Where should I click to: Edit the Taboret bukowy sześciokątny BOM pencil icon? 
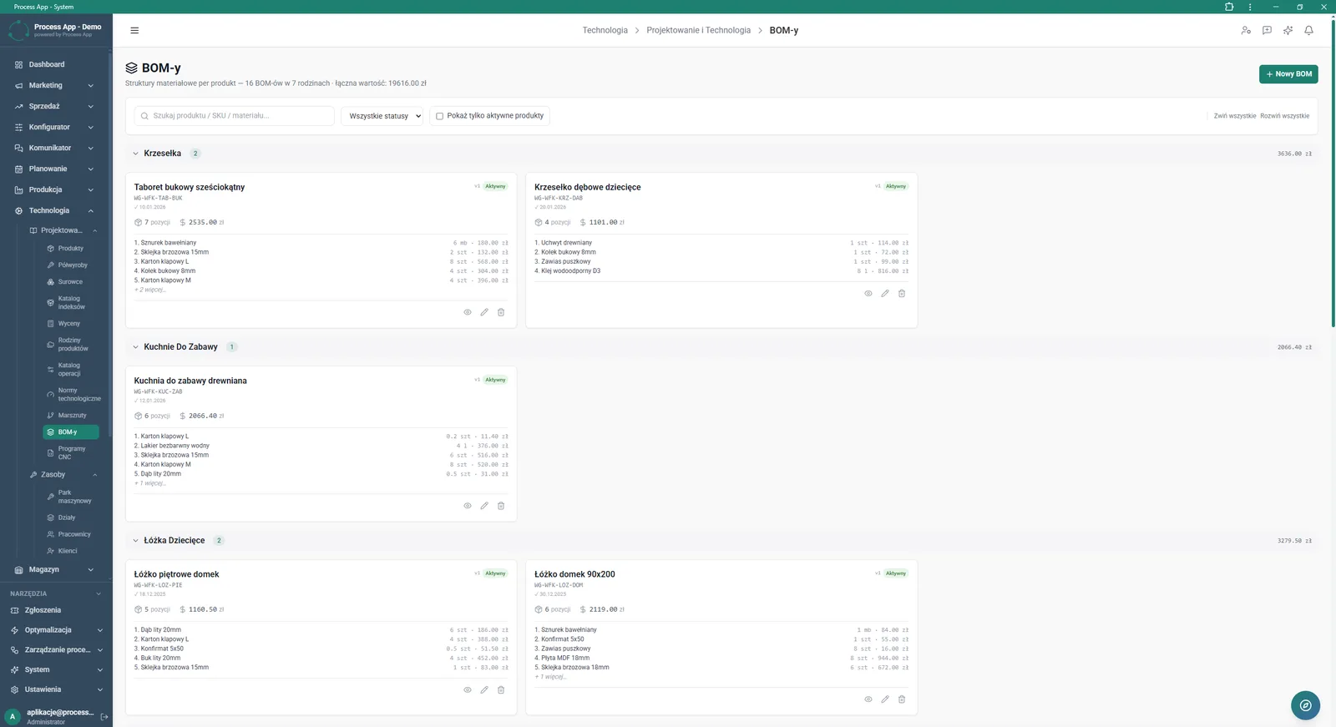point(484,312)
